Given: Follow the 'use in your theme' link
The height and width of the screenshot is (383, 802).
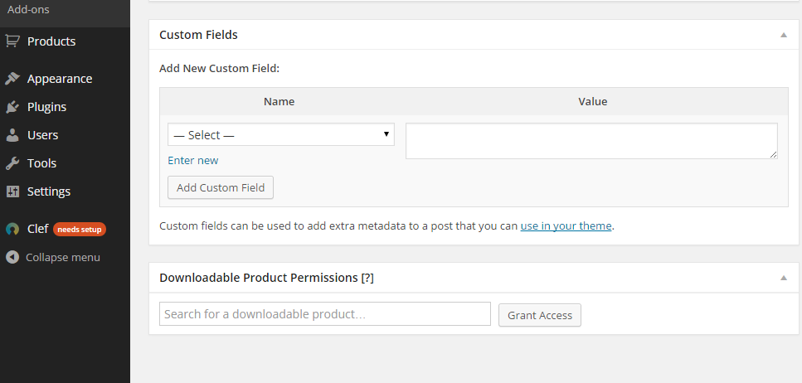Looking at the screenshot, I should 566,225.
